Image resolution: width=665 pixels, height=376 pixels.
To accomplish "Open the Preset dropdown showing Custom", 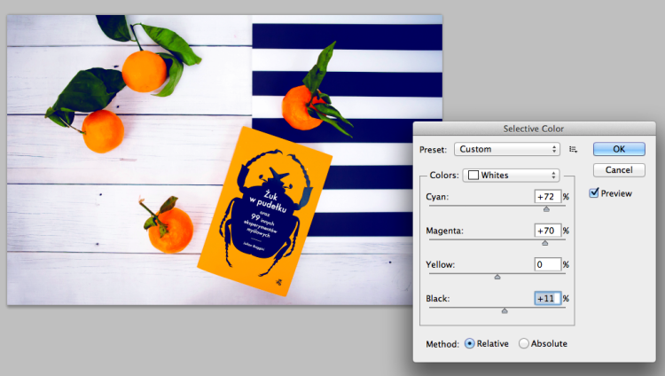I will (x=507, y=149).
